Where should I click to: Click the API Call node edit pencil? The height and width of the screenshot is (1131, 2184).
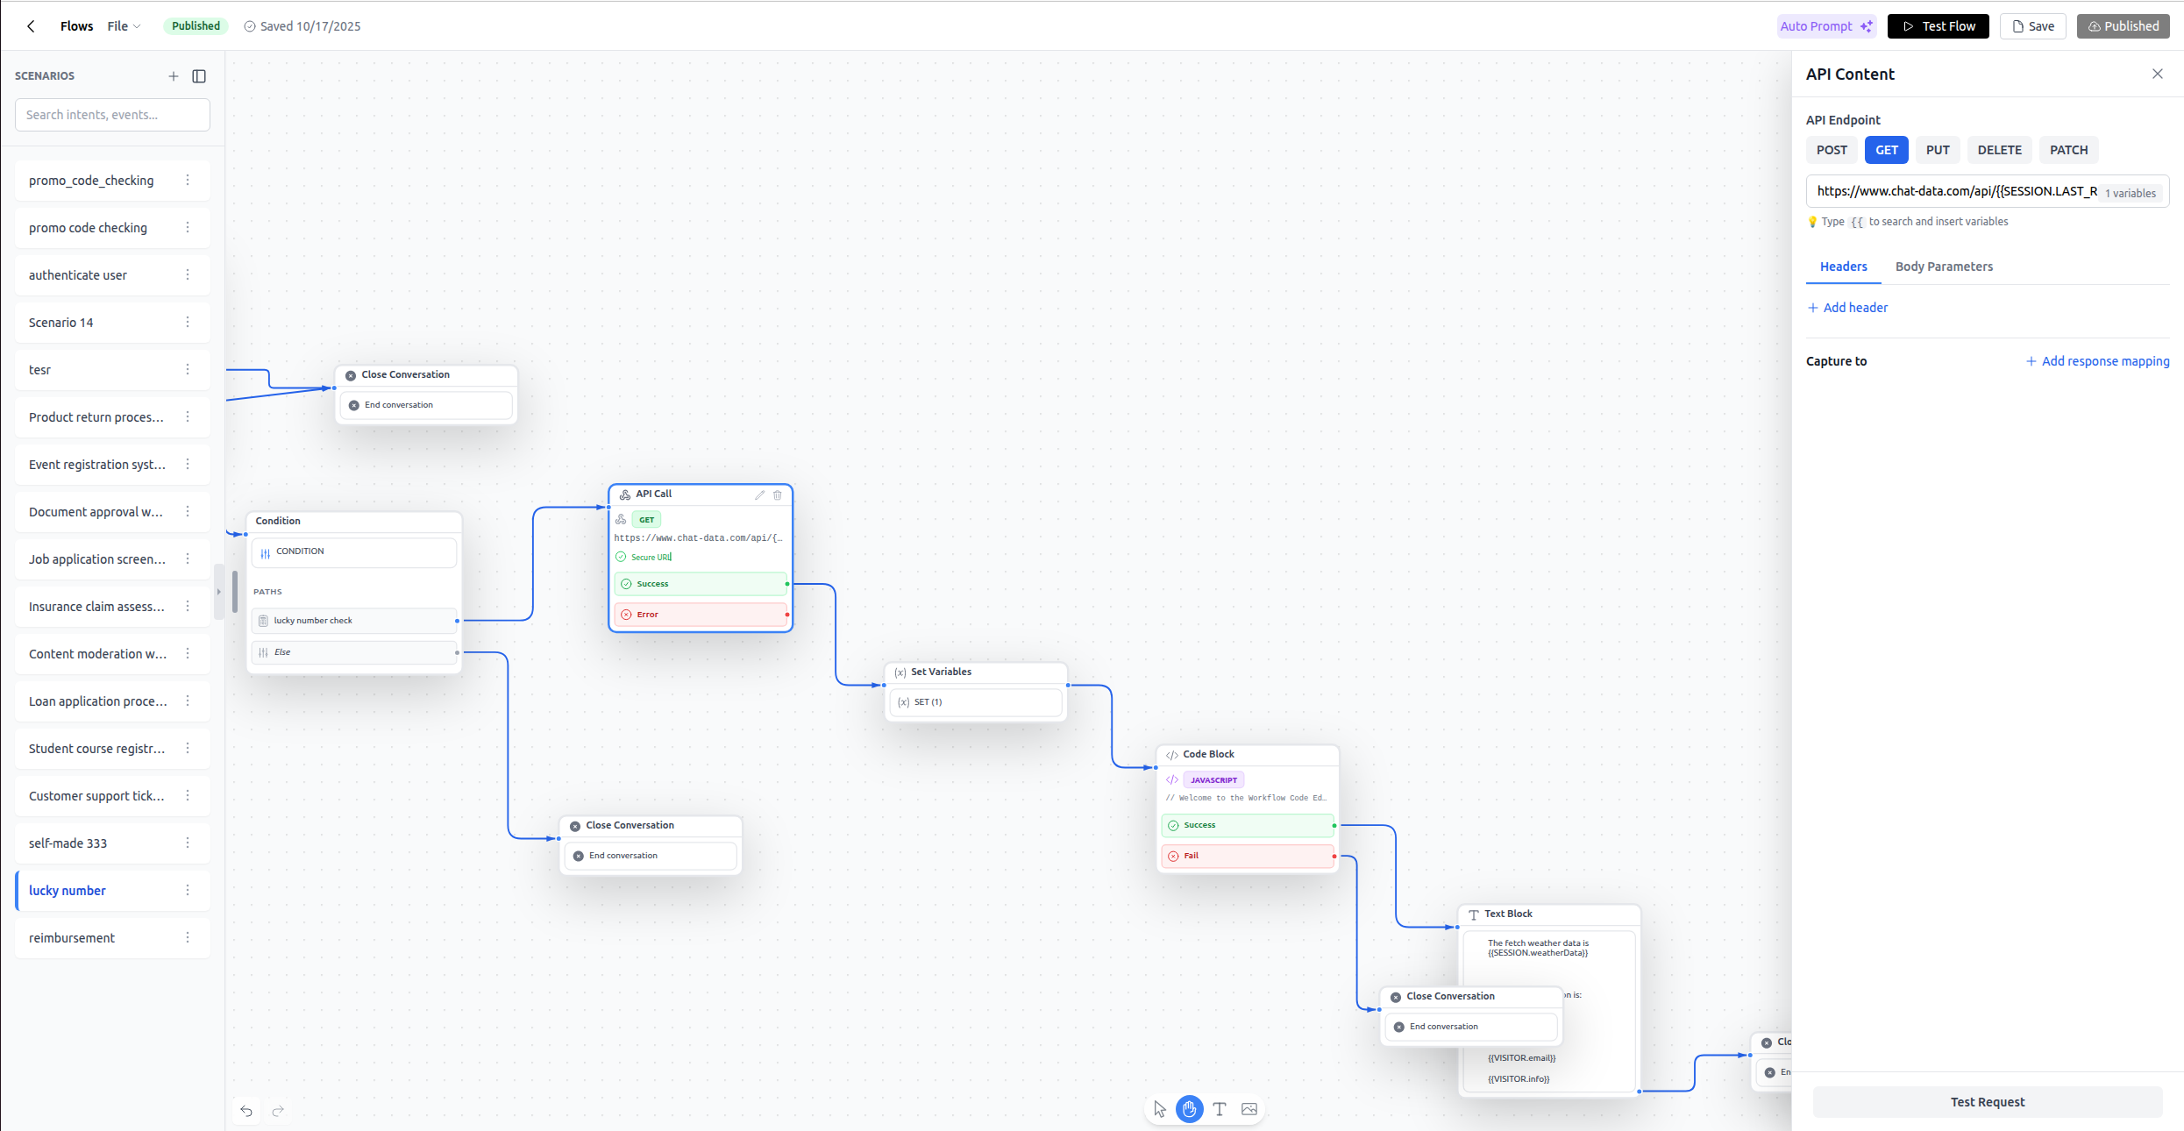coord(759,494)
